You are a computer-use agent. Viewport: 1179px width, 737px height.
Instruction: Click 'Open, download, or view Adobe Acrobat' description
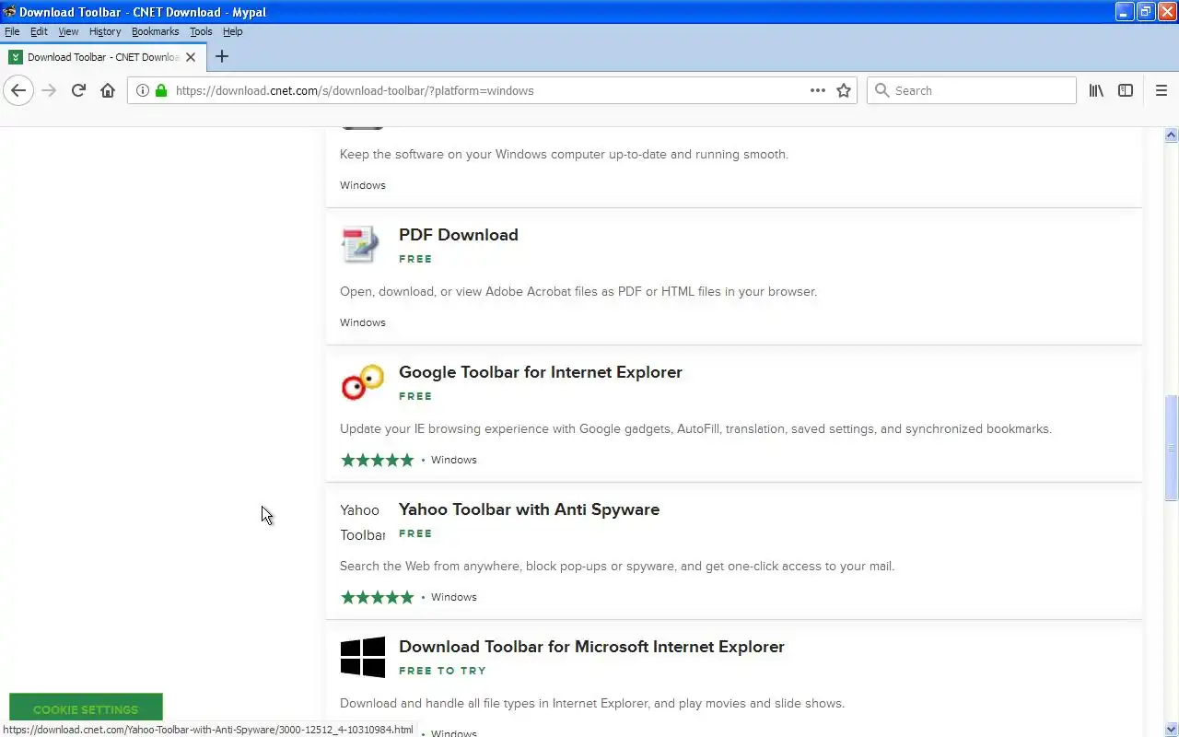pos(578,291)
